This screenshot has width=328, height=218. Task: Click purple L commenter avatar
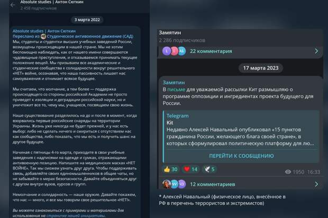pyautogui.click(x=167, y=51)
